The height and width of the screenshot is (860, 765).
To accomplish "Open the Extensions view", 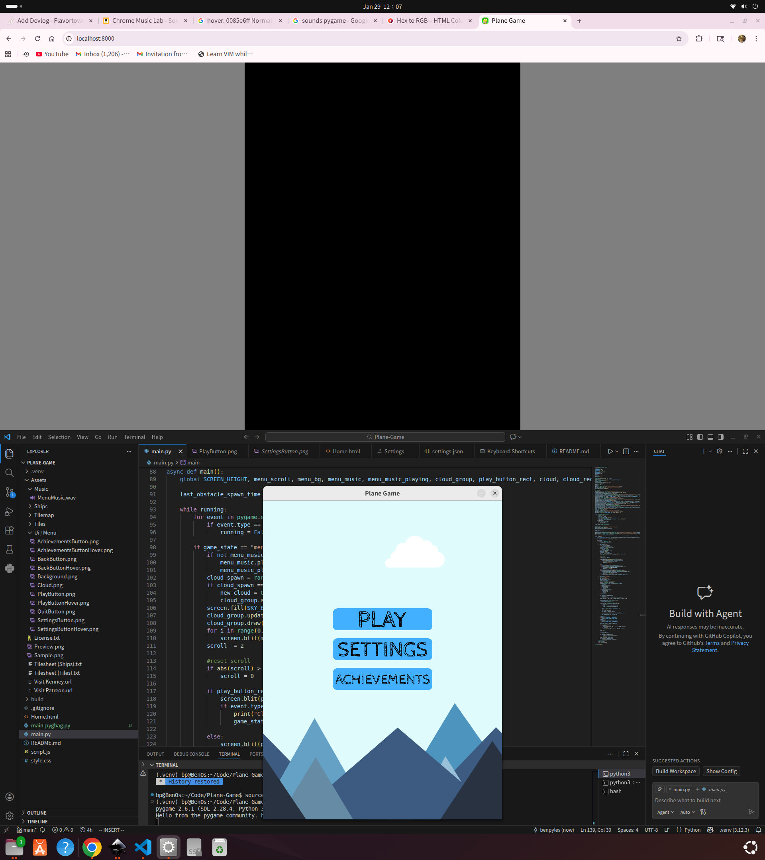I will 9,530.
